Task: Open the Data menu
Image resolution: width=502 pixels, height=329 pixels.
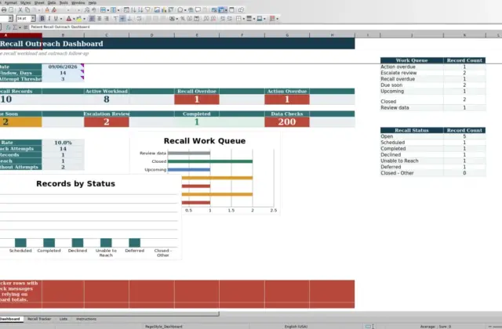Action: (52, 2)
